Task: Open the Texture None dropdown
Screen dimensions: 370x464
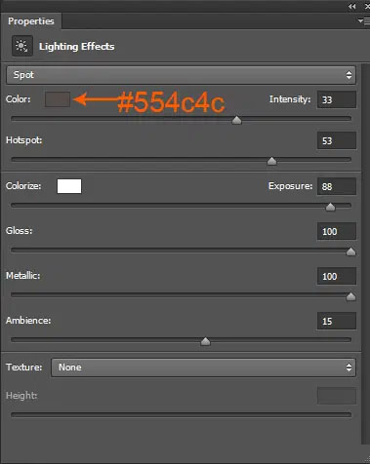Action: click(203, 367)
